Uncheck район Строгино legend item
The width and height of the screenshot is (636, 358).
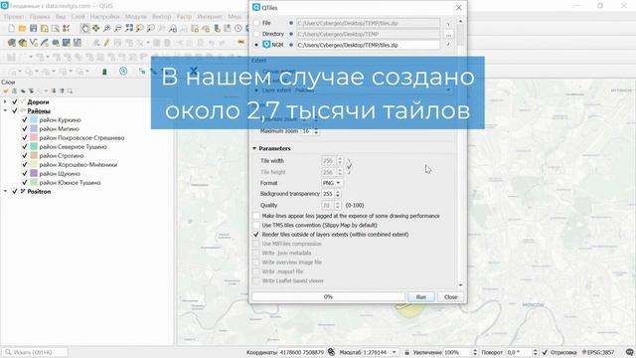click(x=24, y=155)
